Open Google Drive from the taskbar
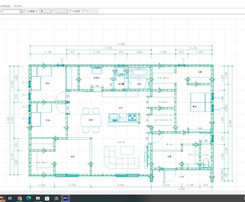 pos(56,198)
